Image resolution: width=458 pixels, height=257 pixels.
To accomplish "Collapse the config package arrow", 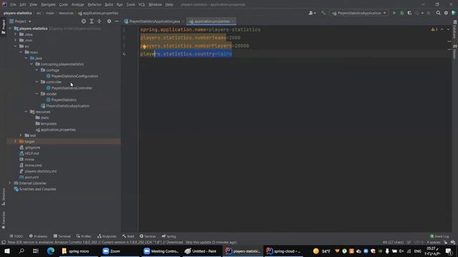I will pos(36,70).
